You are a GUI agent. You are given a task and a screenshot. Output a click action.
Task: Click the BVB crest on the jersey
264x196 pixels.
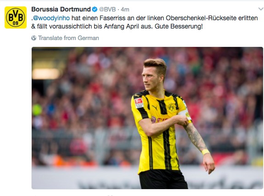coord(171,108)
